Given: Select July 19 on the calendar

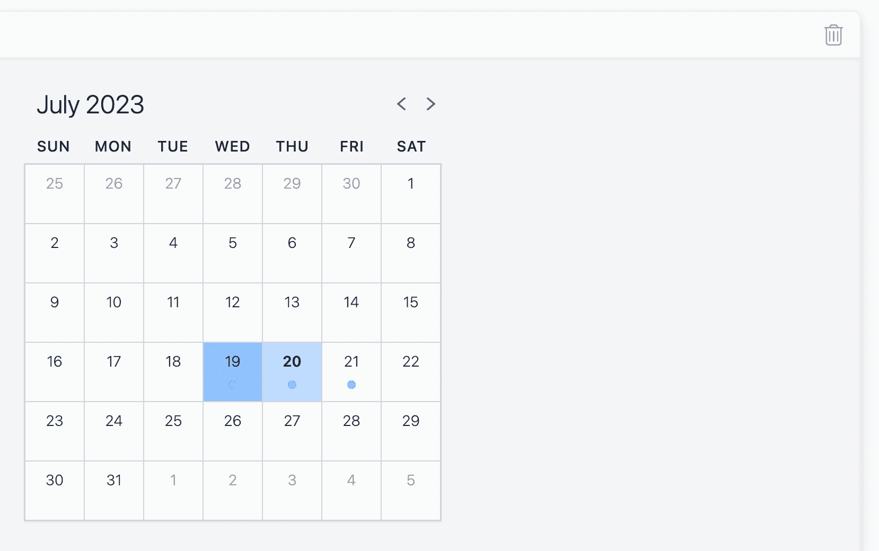Looking at the screenshot, I should (233, 371).
